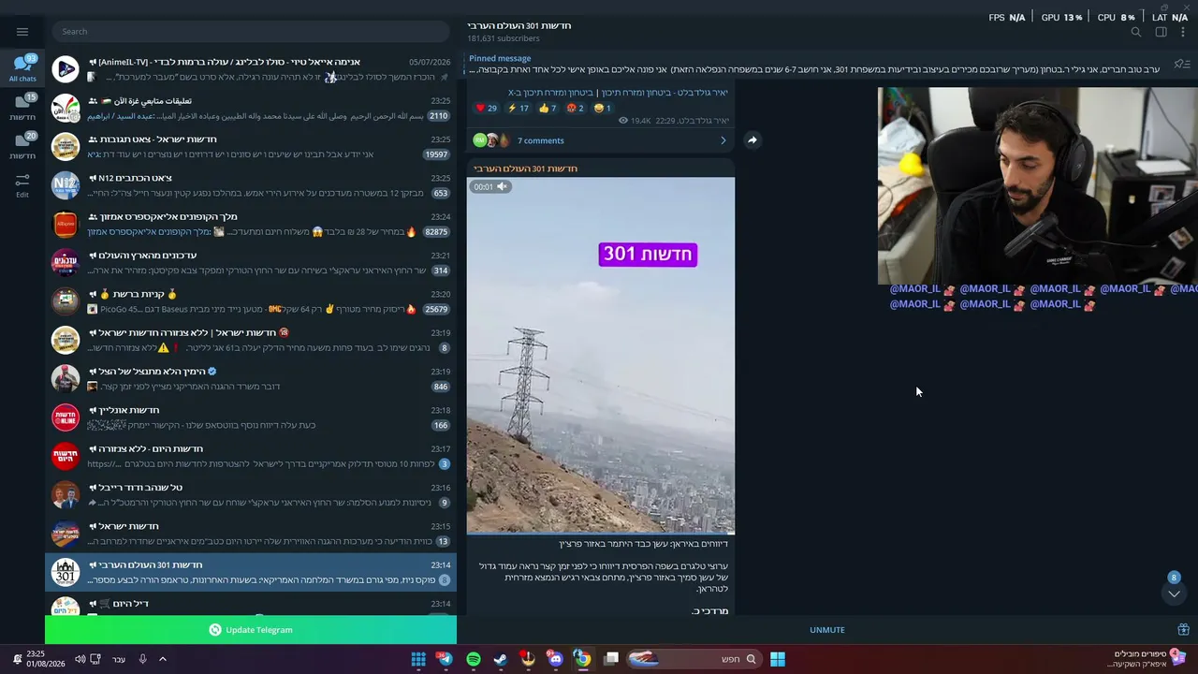Add the laughing face reaction with 1
Screen dimensions: 1198x674
[602, 109]
